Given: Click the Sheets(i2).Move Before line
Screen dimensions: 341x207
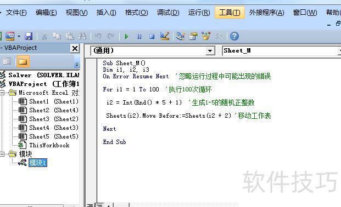Looking at the screenshot, I should coord(169,116).
